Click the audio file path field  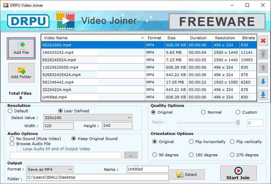pos(66,155)
